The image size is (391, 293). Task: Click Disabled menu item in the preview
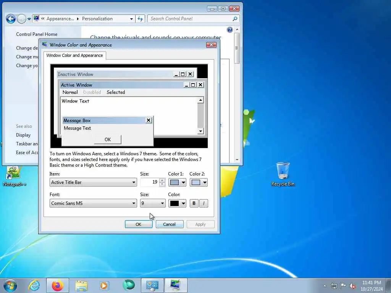92,92
